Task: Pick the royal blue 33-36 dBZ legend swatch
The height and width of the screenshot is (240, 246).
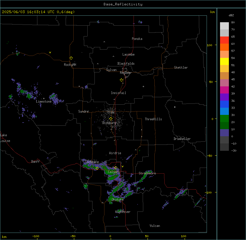Action: click(224, 104)
